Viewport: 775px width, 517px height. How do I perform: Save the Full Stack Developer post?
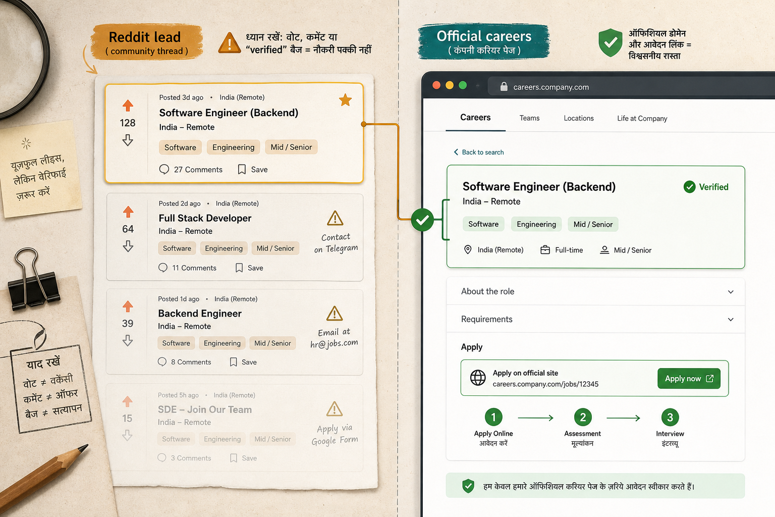[x=249, y=268]
